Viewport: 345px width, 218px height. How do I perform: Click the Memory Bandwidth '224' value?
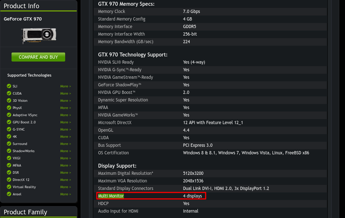[x=186, y=42]
